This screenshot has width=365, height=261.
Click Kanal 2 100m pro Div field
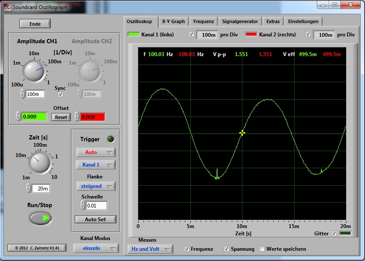coord(324,35)
